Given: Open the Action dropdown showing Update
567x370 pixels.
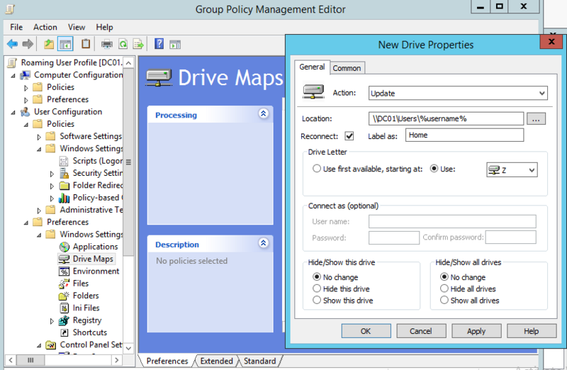Looking at the screenshot, I should [x=458, y=93].
